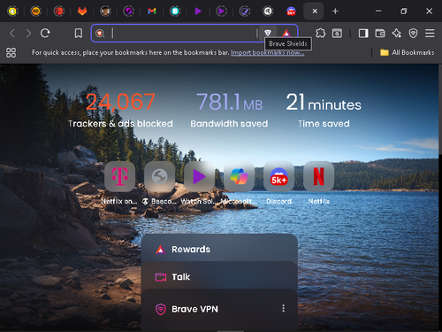Open the Brave Wallet icon
Viewport: 442px width, 332px height.
click(x=380, y=33)
